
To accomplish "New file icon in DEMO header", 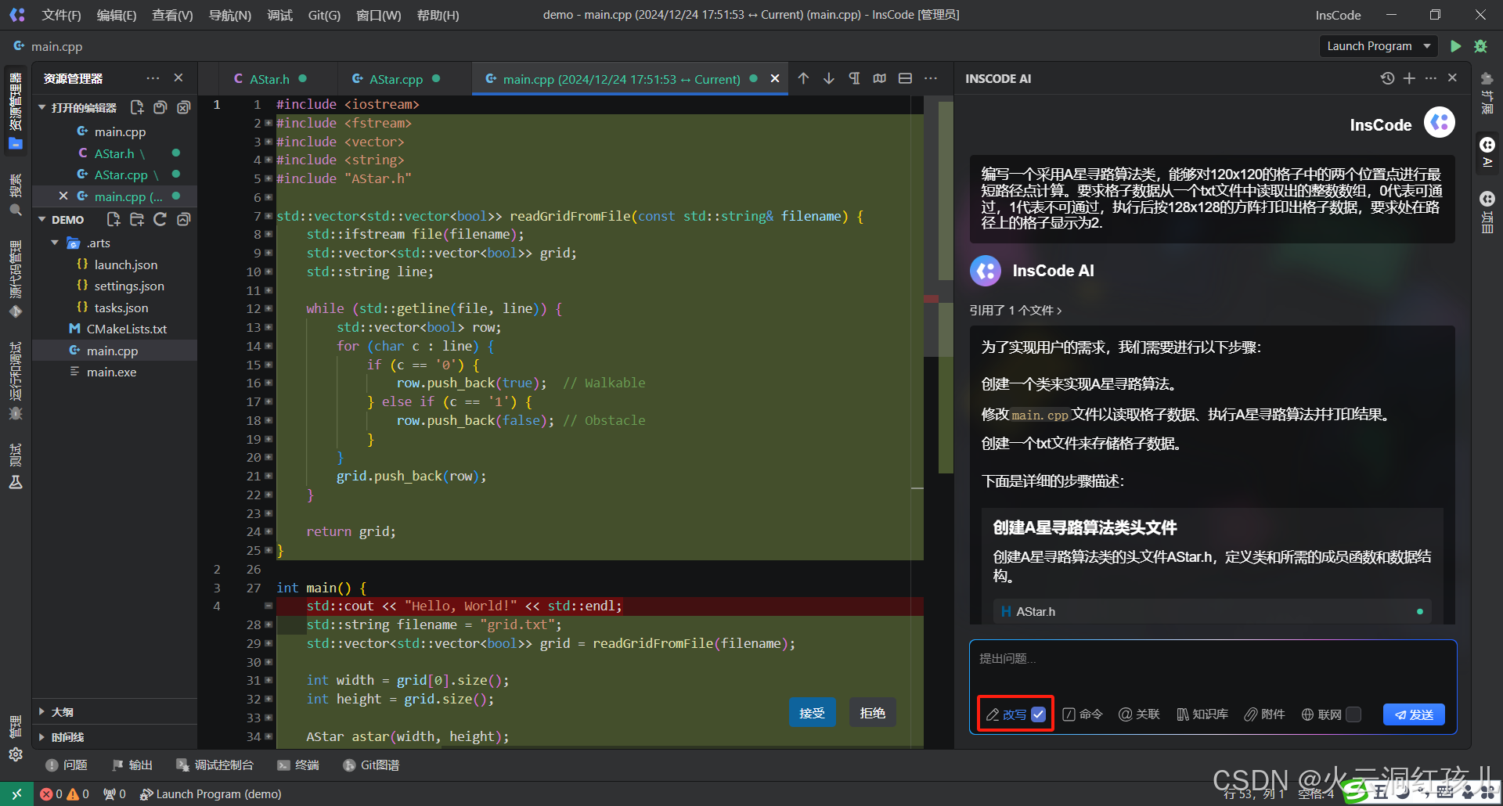I will click(x=114, y=219).
